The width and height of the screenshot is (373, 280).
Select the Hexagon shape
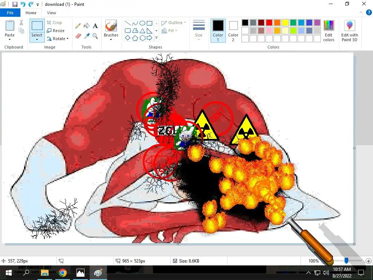142,38
